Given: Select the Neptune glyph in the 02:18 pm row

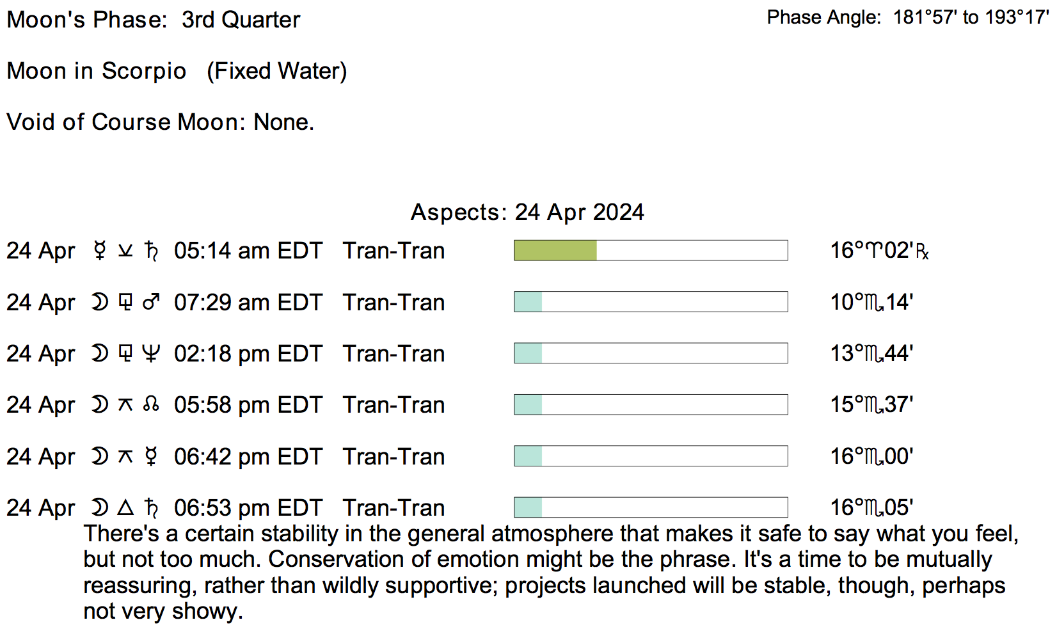Looking at the screenshot, I should click(x=151, y=353).
